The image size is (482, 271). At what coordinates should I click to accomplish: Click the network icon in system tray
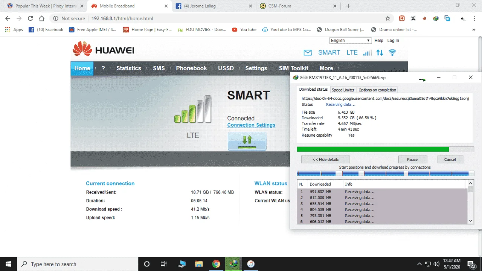(x=428, y=264)
